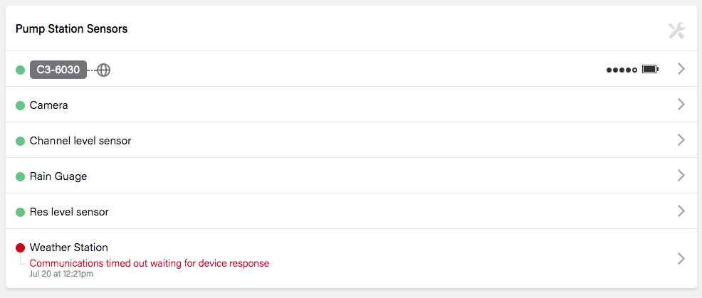Click the globe network icon beside C3-6030
Screen dimensions: 702x298
[104, 70]
